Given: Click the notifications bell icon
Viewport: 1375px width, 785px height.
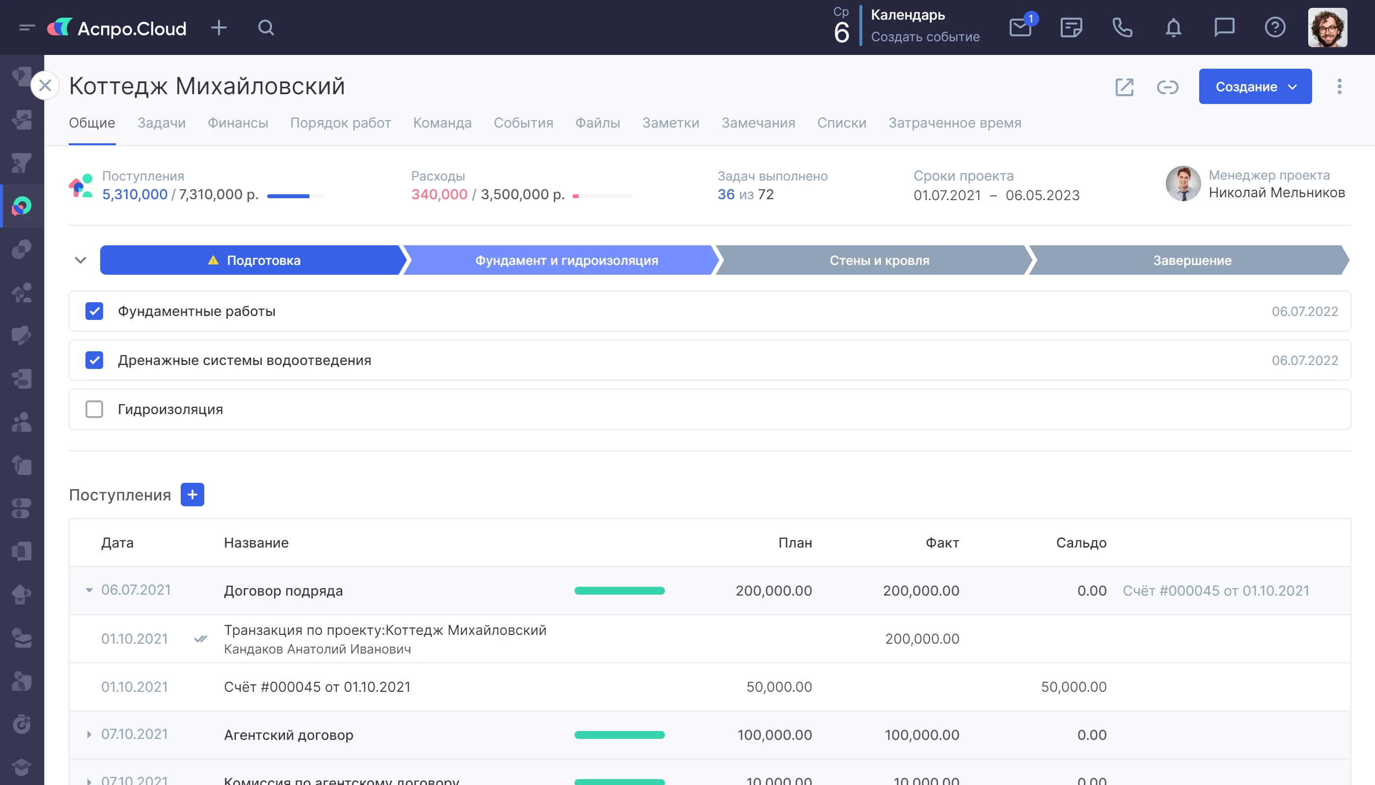Looking at the screenshot, I should pos(1173,27).
